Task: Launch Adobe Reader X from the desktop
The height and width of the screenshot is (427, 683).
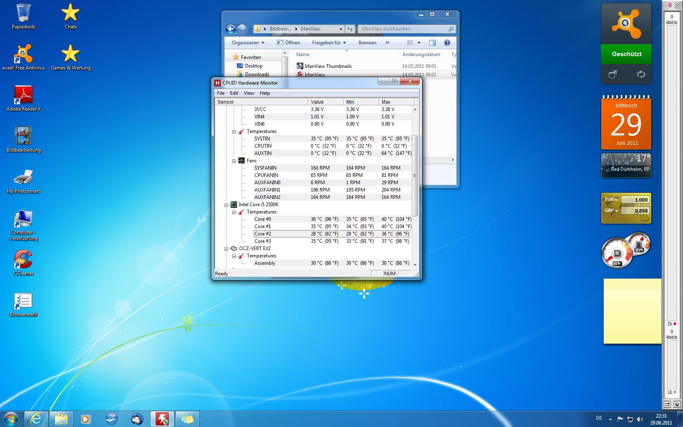Action: tap(23, 98)
